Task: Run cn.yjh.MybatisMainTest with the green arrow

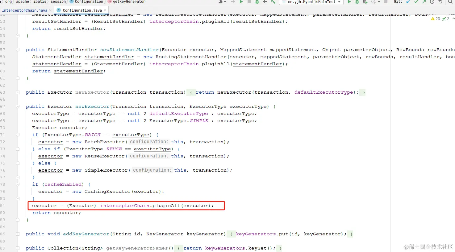Action: click(349, 2)
